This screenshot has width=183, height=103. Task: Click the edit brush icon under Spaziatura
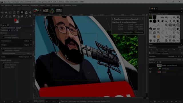tap(151, 50)
